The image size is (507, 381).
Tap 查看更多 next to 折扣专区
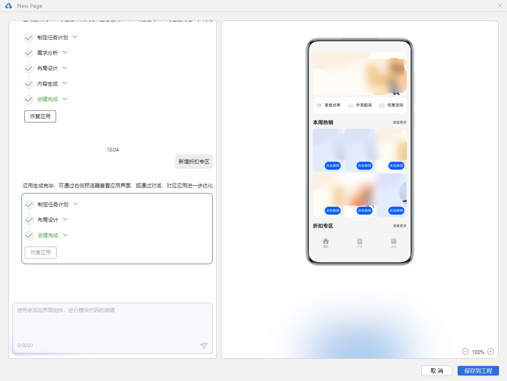click(400, 226)
